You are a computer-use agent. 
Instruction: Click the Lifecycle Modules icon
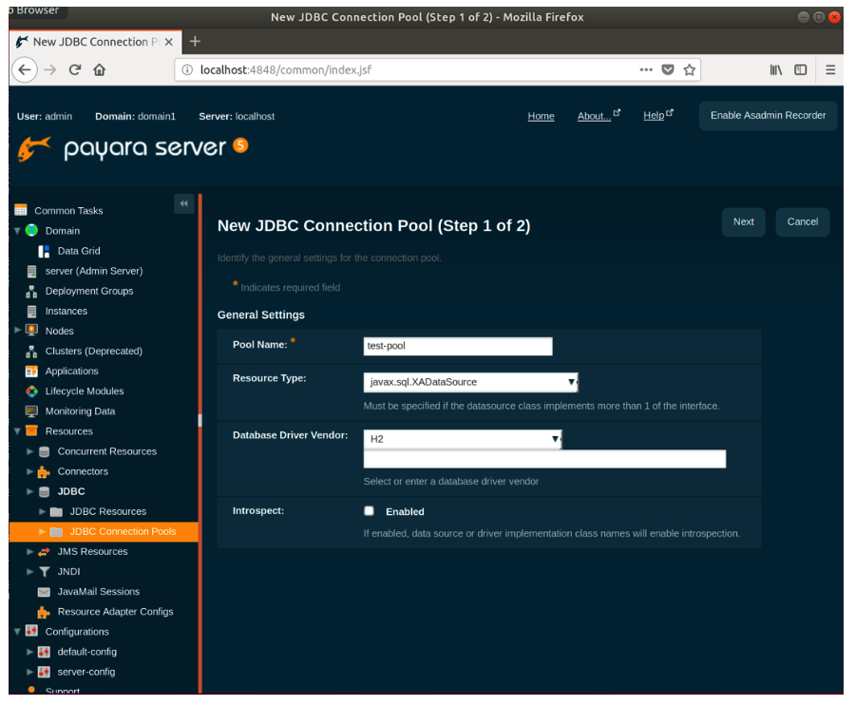pyautogui.click(x=31, y=391)
